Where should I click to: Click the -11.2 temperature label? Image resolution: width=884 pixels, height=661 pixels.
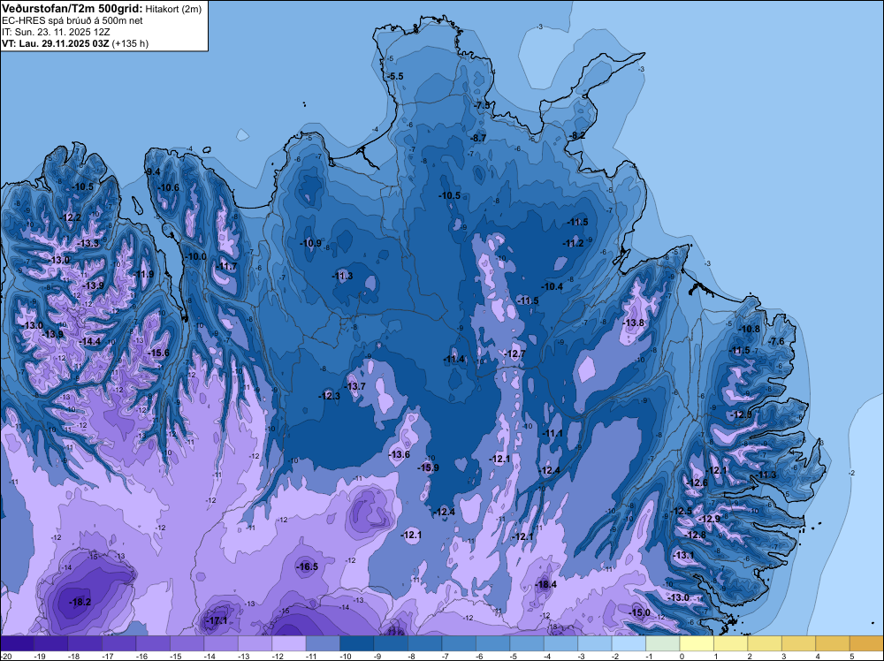(574, 243)
